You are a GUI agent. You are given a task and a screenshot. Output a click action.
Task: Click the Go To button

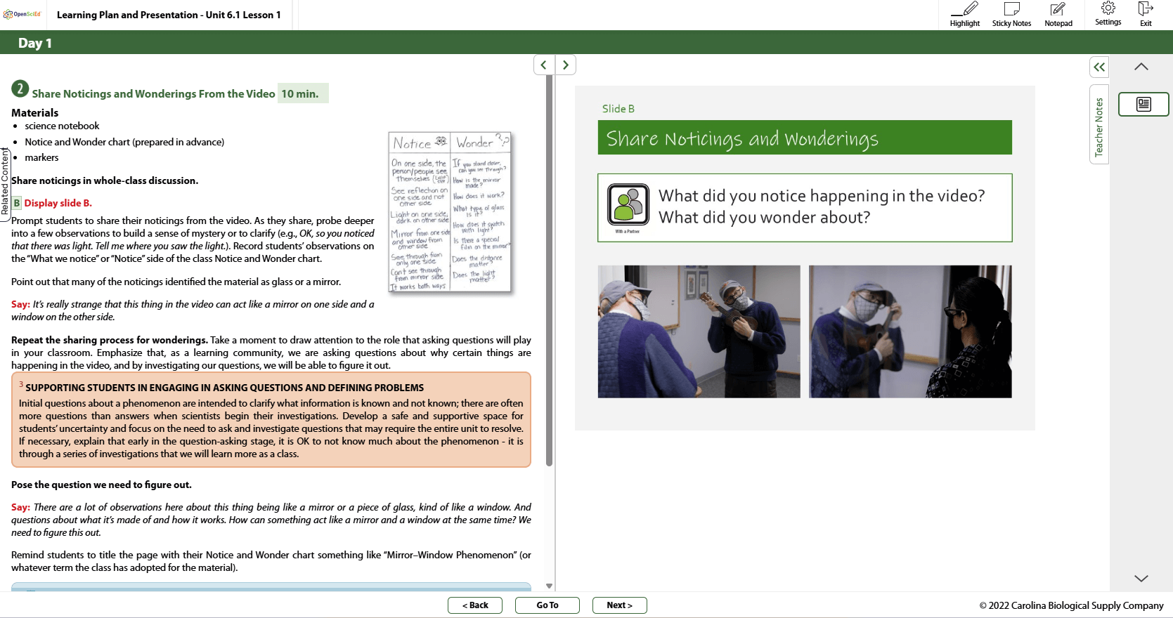(547, 605)
